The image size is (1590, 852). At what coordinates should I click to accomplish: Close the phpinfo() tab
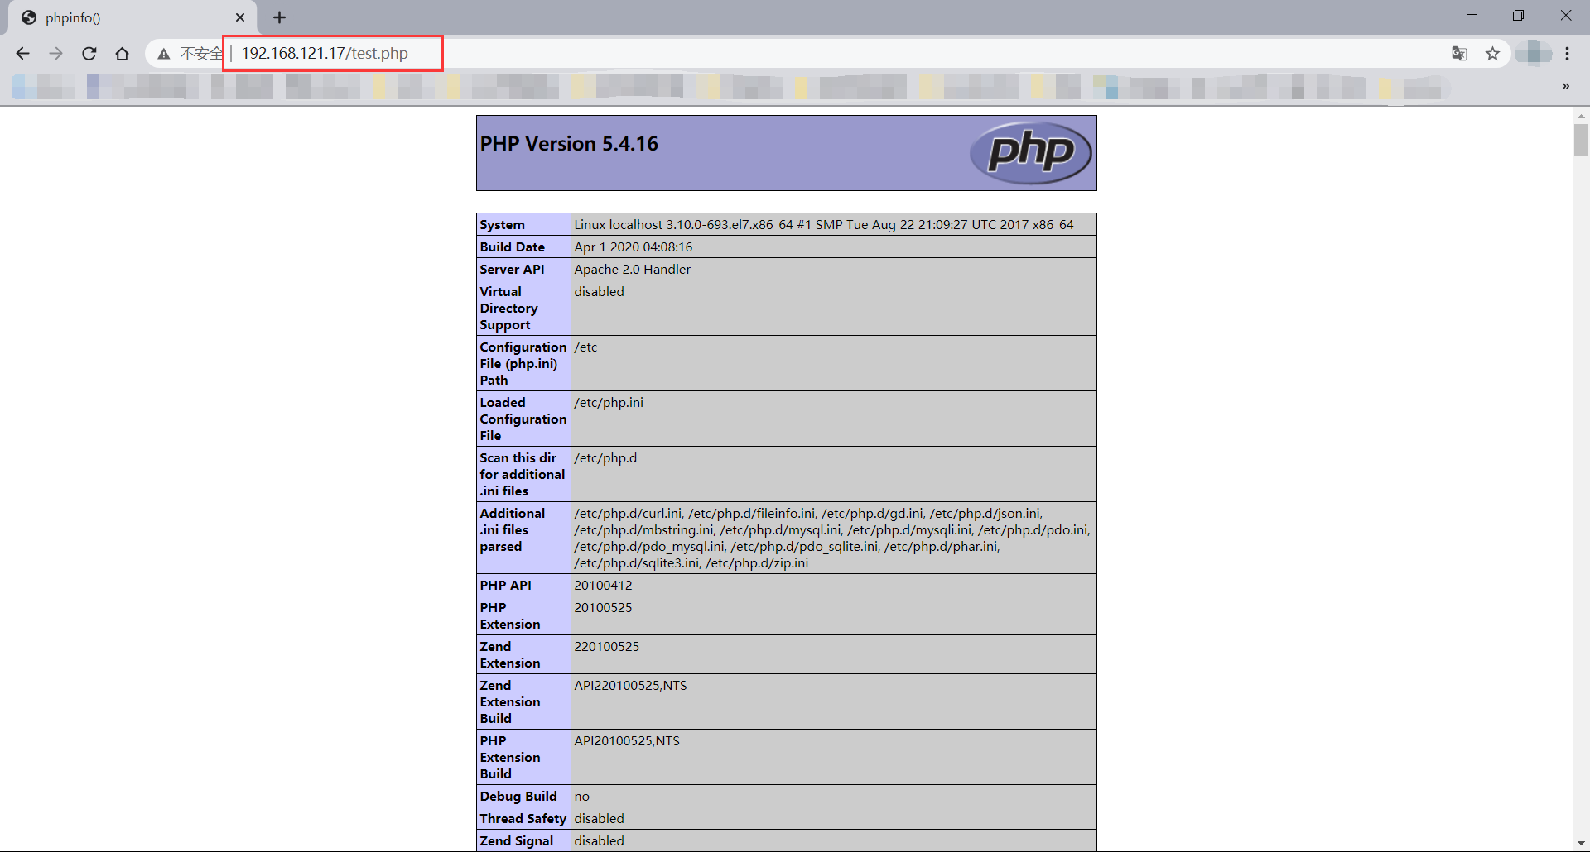[x=240, y=17]
